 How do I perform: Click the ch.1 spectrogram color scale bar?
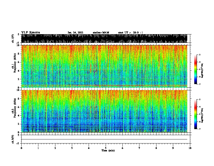[x=196, y=69]
